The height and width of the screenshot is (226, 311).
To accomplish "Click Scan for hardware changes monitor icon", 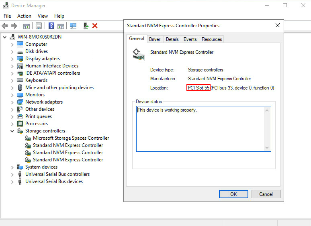I will point(73,26).
